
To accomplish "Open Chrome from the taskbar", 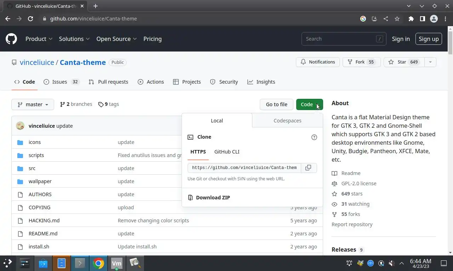I will click(x=98, y=263).
